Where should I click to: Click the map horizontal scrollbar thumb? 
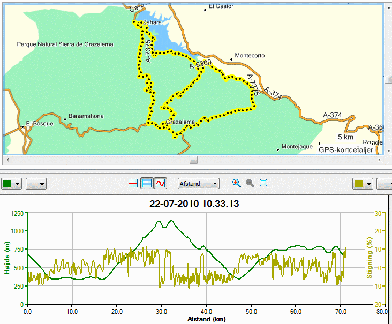(193, 160)
